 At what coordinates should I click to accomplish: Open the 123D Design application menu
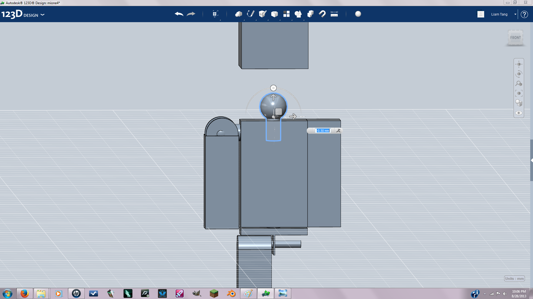tap(23, 14)
